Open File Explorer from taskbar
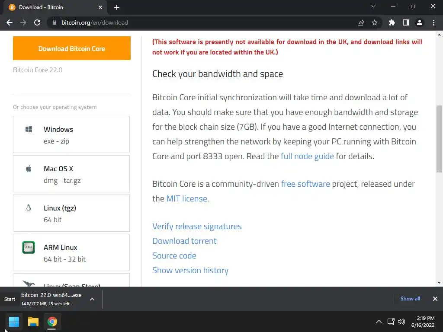The image size is (443, 332). coord(33,322)
